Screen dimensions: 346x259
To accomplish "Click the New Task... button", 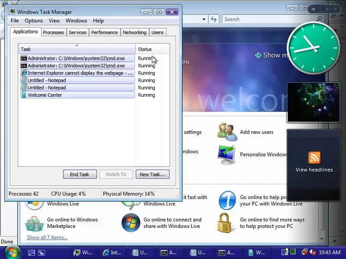I will pyautogui.click(x=153, y=174).
